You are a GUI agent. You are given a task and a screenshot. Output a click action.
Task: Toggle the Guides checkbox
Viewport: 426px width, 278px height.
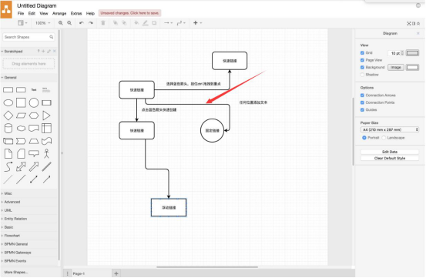click(x=362, y=109)
